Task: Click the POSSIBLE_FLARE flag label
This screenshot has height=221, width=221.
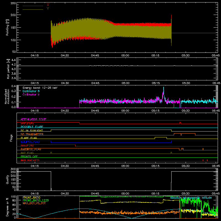Action: point(32,127)
